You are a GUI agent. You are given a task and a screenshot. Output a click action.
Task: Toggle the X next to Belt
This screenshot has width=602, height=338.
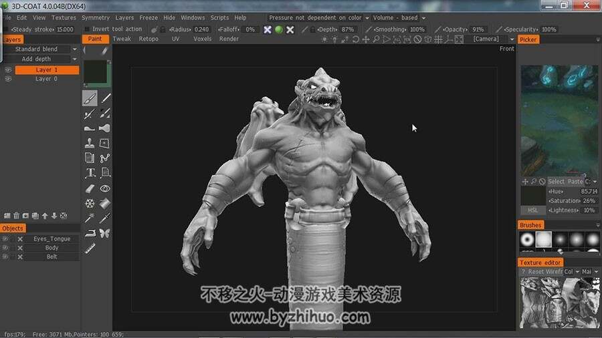tap(20, 257)
